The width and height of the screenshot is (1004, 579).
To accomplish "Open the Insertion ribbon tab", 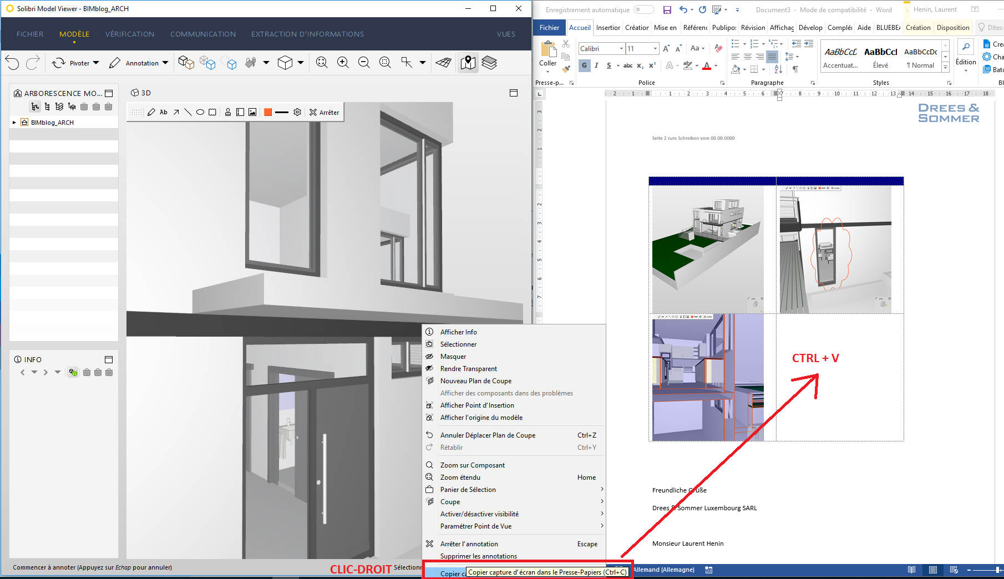I will point(608,28).
